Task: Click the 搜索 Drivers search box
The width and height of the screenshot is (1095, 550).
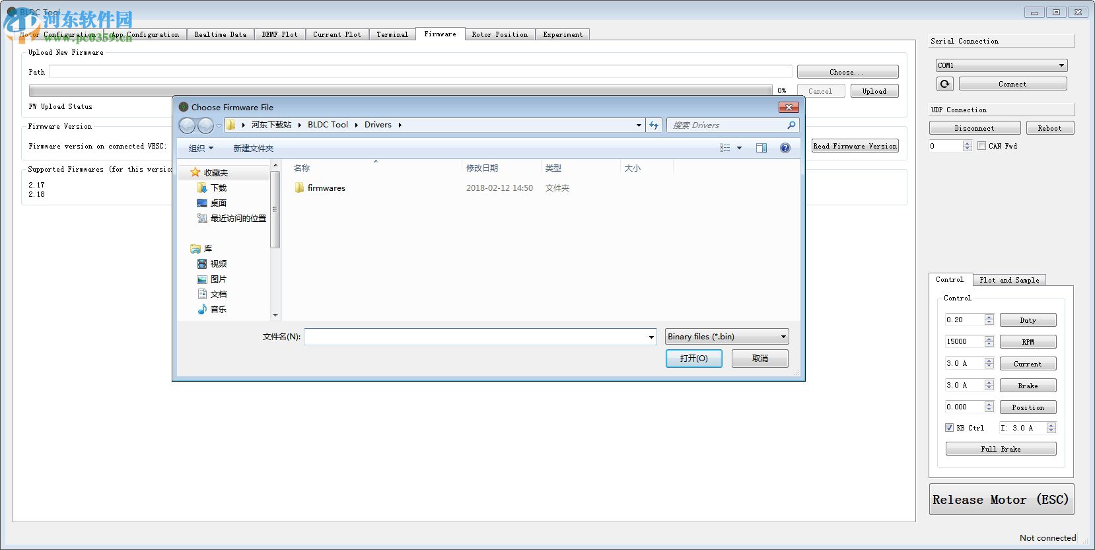Action: 733,125
